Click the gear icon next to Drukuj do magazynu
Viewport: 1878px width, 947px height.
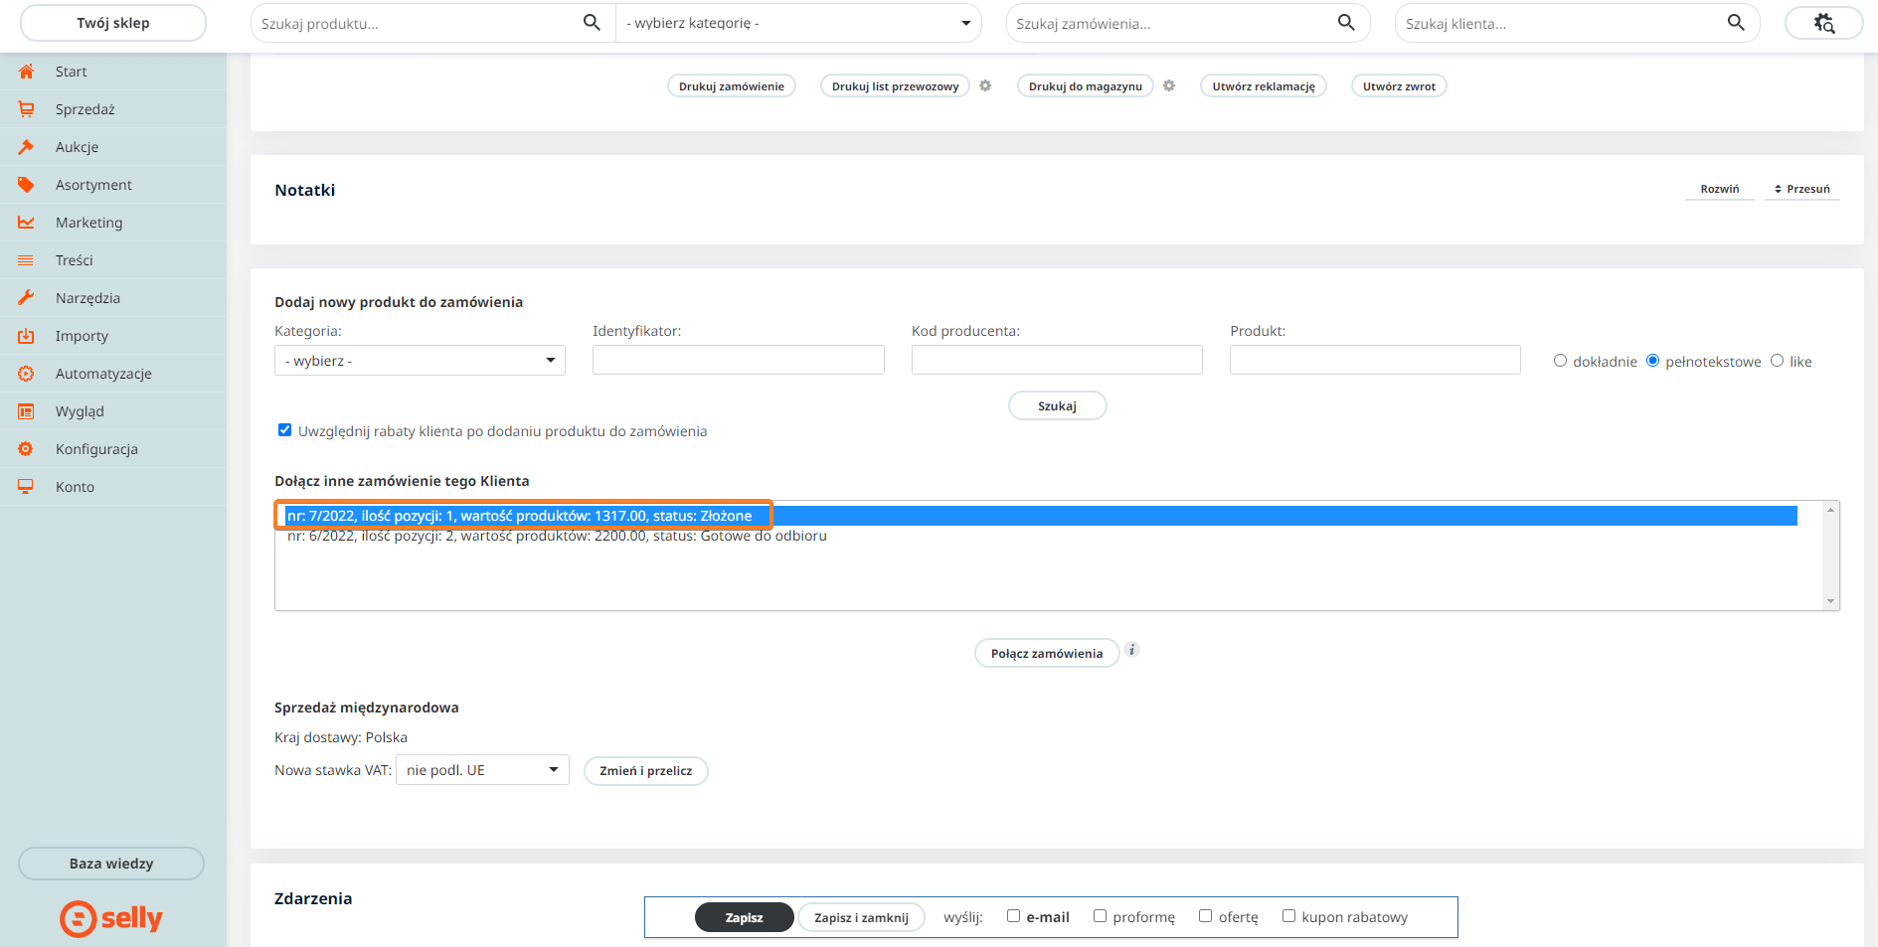[x=1168, y=85]
